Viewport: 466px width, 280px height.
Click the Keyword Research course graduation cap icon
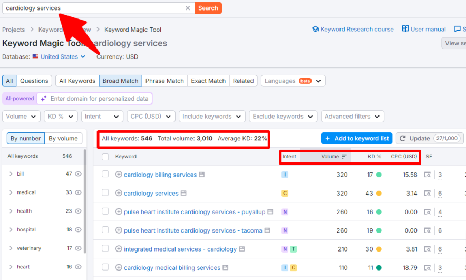click(x=315, y=29)
